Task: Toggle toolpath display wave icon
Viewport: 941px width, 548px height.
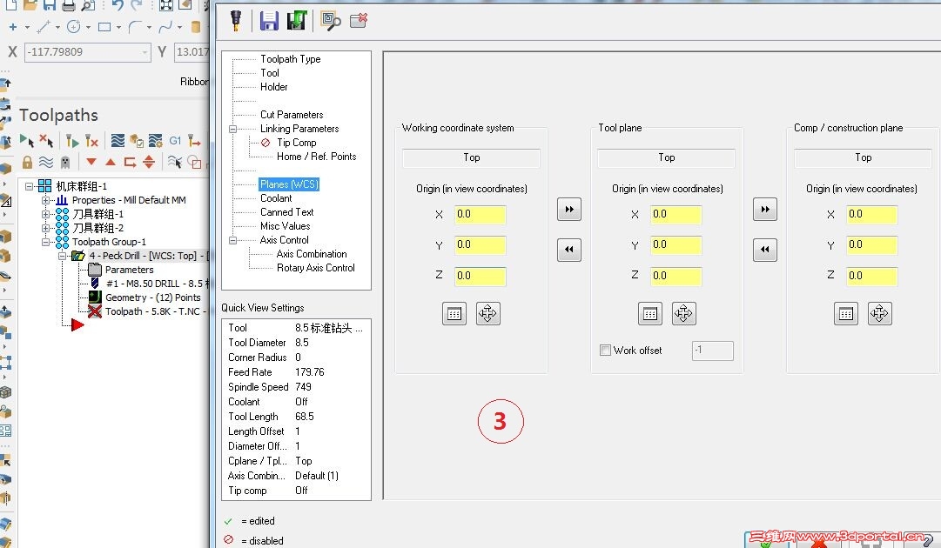Action: click(45, 162)
